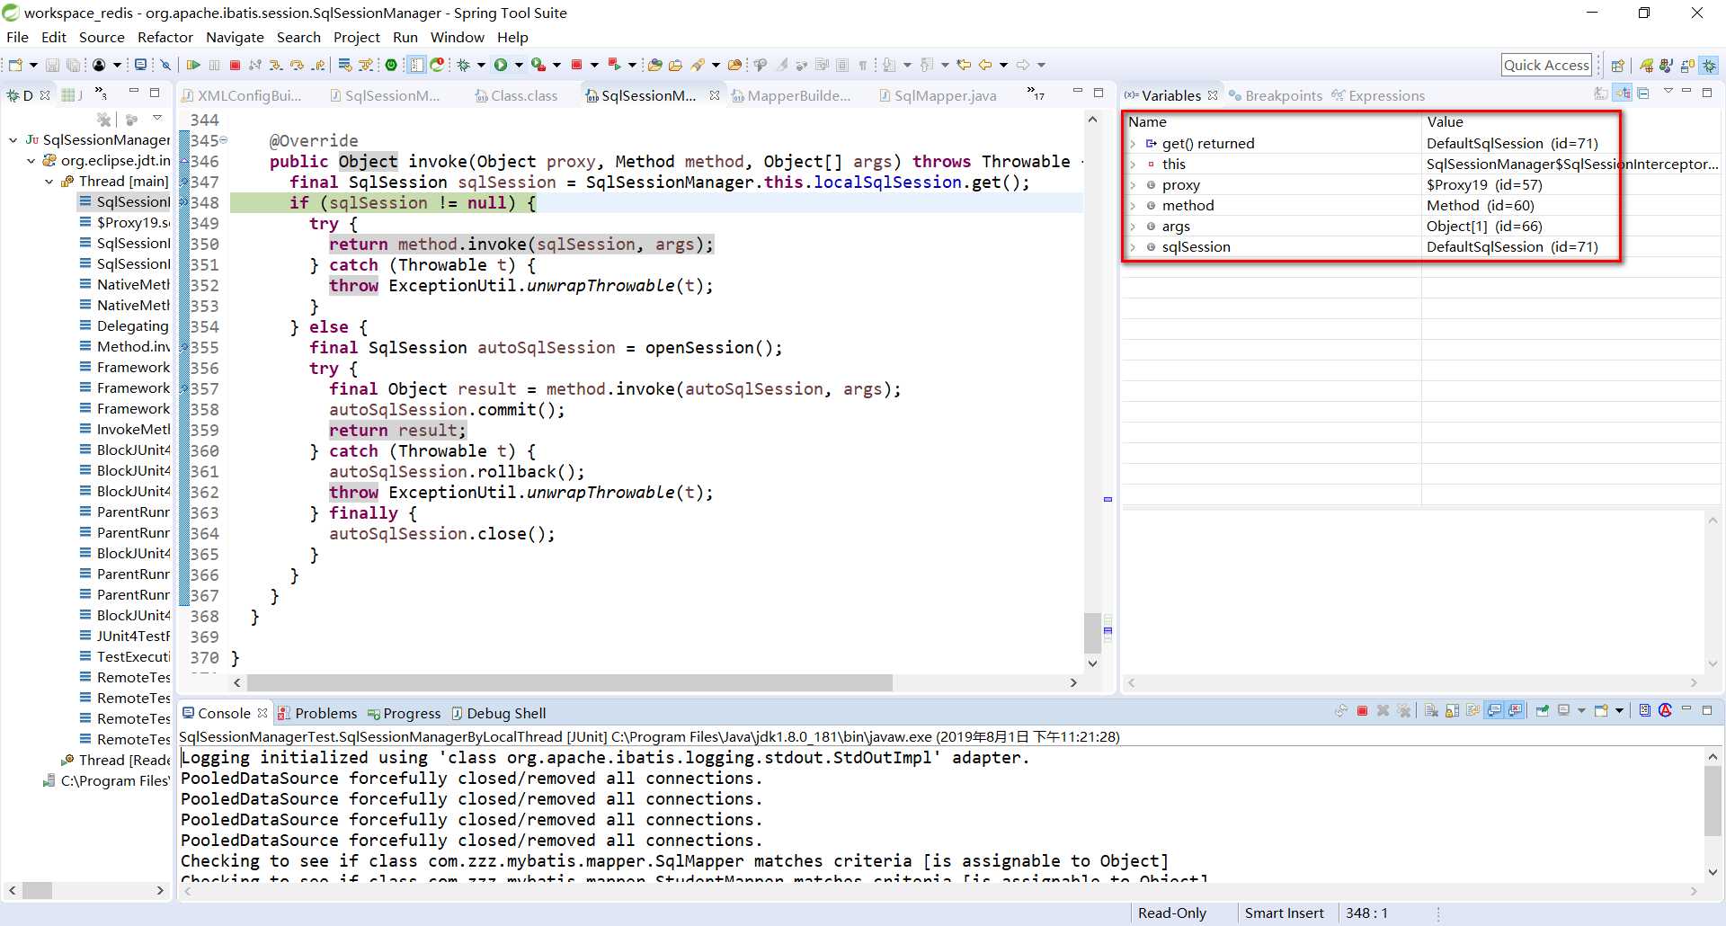Click the Back navigation arrow

(985, 65)
